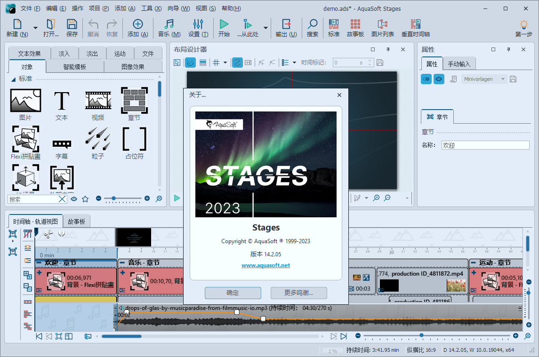Close the 关于... dialog
539x357 pixels.
point(339,95)
